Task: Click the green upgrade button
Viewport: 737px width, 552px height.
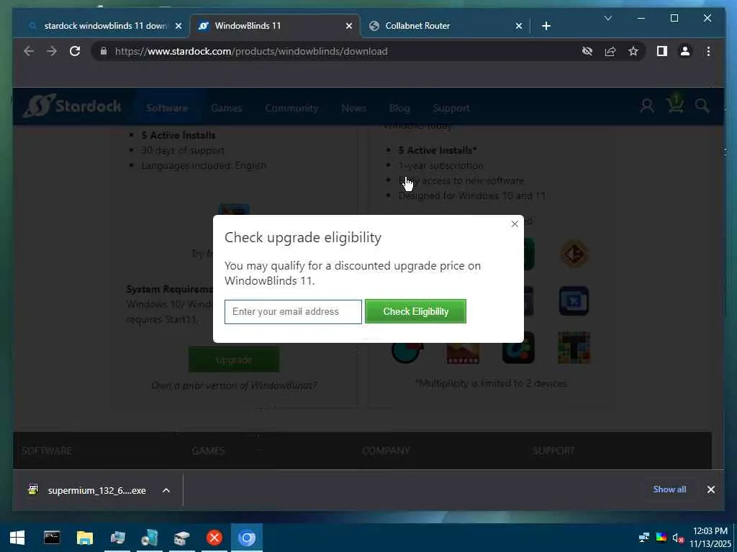Action: [x=234, y=359]
